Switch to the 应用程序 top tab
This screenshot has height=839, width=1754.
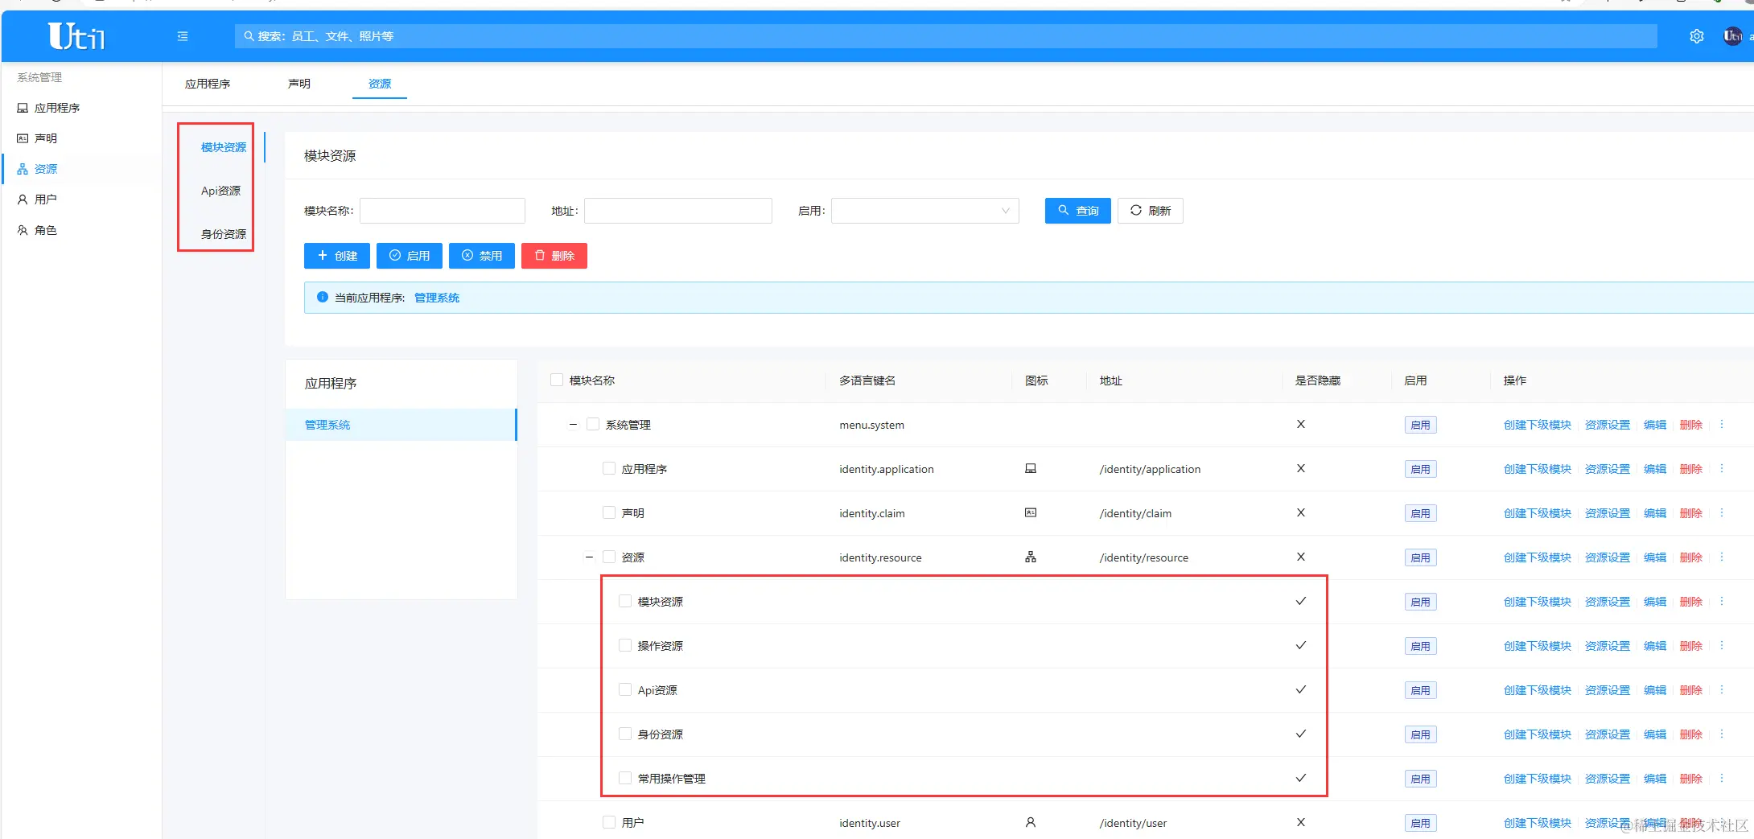click(208, 84)
